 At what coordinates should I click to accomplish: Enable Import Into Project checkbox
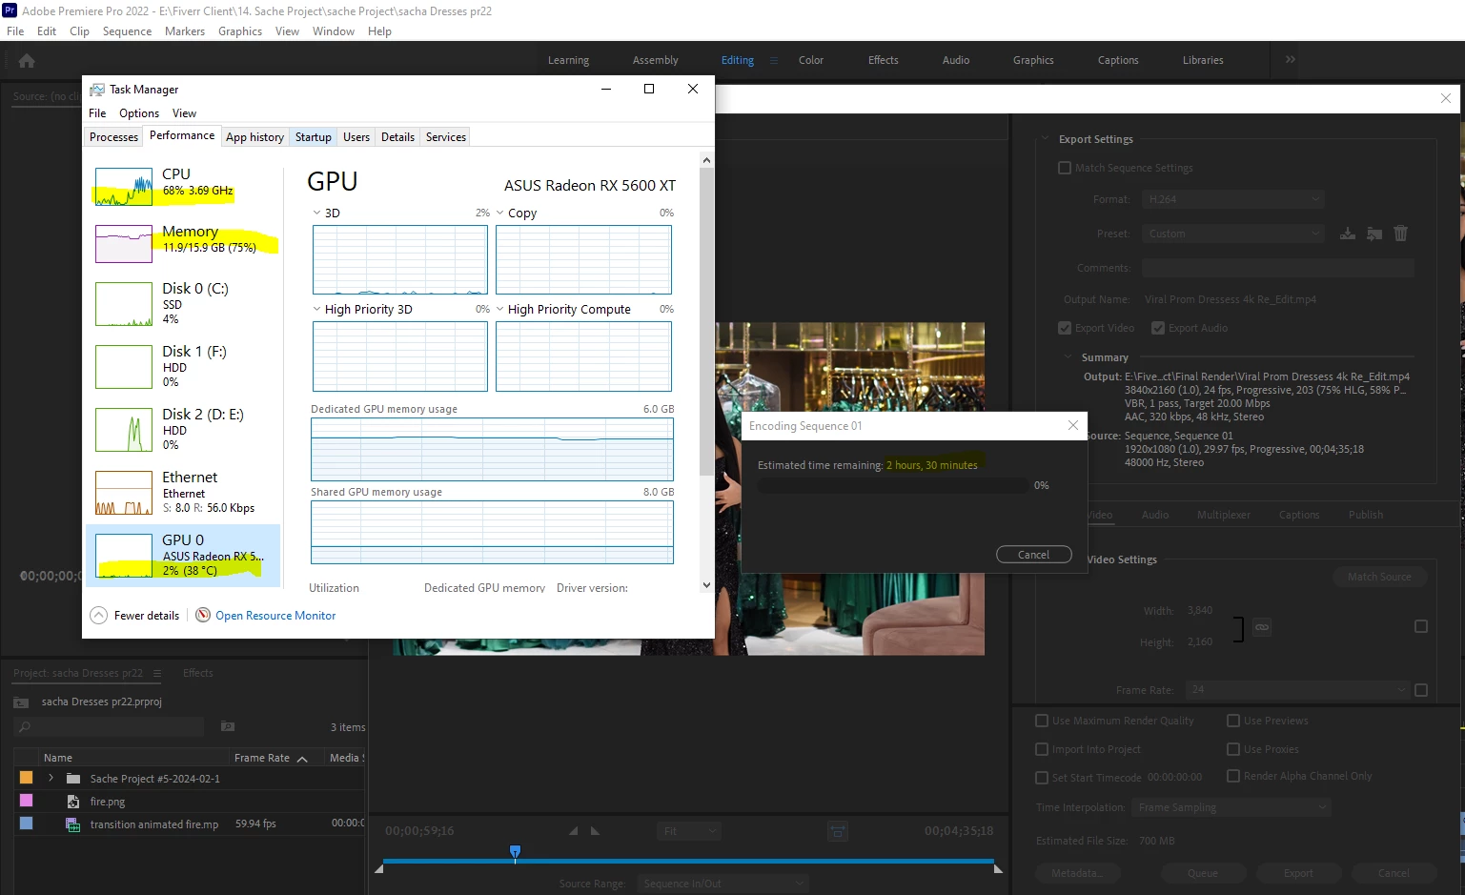click(x=1042, y=749)
